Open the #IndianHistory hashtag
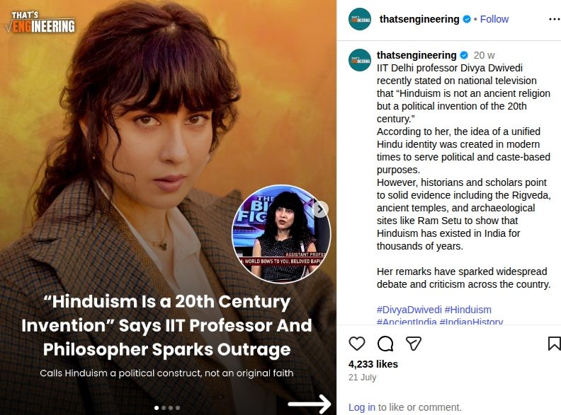The height and width of the screenshot is (415, 561). pyautogui.click(x=471, y=321)
